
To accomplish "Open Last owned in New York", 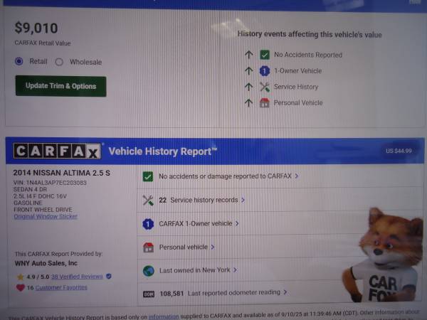I will click(x=195, y=270).
